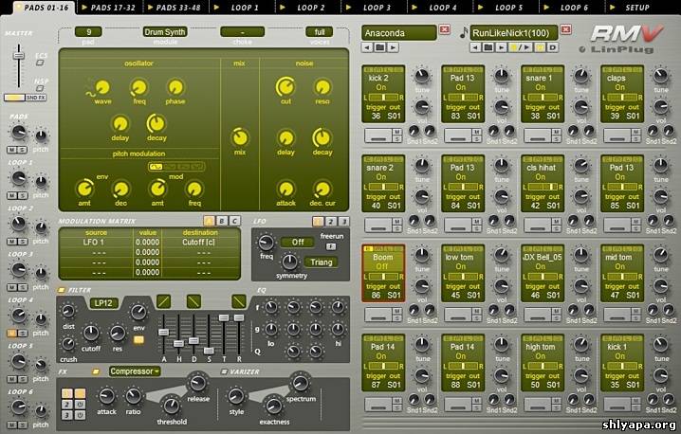Toggle the FILTER section enable LED
Viewport: 681px width, 434px height.
[63, 290]
